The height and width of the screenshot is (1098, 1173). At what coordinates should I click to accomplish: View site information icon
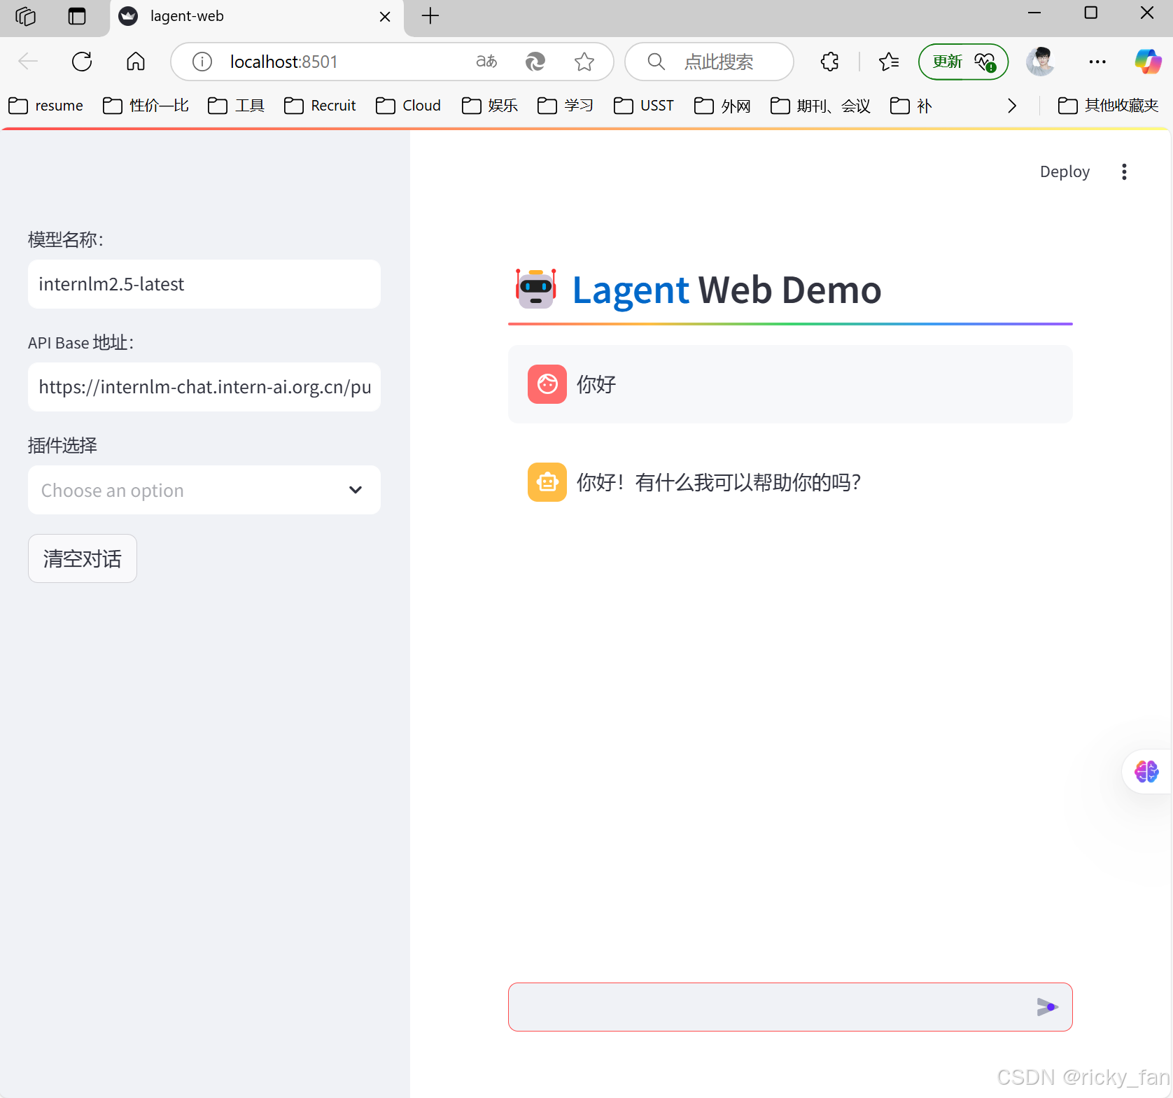[x=202, y=62]
